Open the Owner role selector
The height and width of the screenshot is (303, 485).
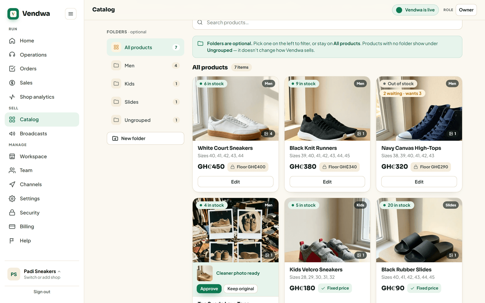tap(466, 10)
